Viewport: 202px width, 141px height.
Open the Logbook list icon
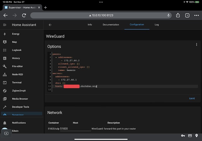[5, 50]
